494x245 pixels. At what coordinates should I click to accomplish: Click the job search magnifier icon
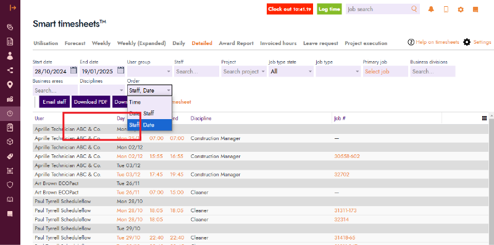point(414,9)
